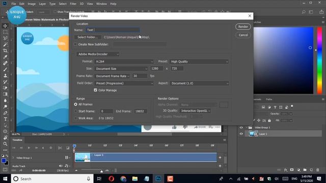
Task: Expand Video Group 1 in timeline
Action: (x=13, y=158)
